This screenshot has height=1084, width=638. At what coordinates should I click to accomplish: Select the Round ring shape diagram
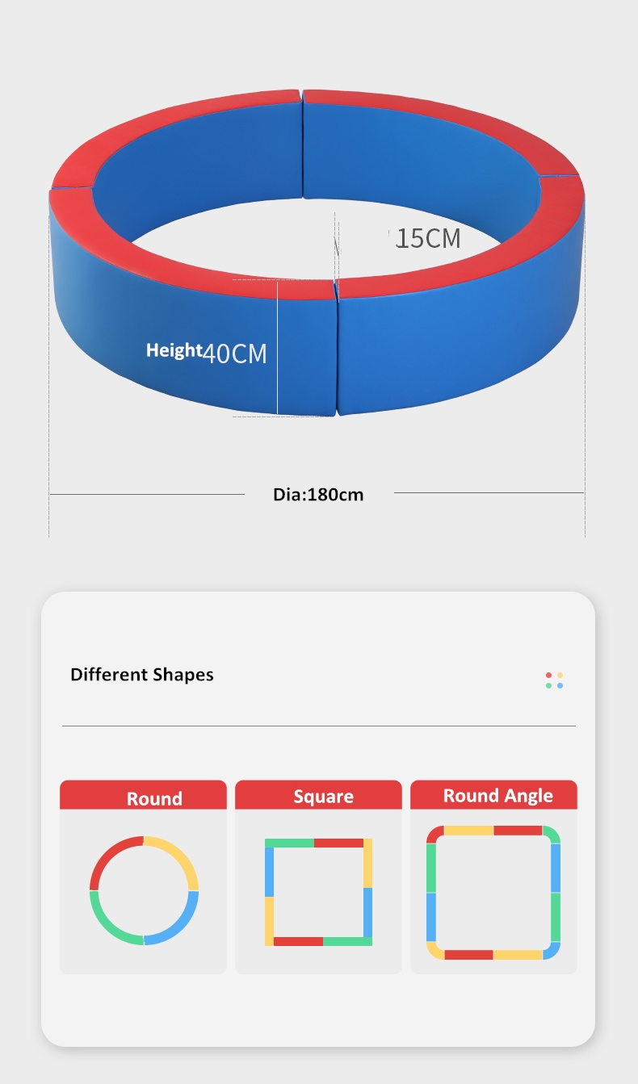point(144,890)
